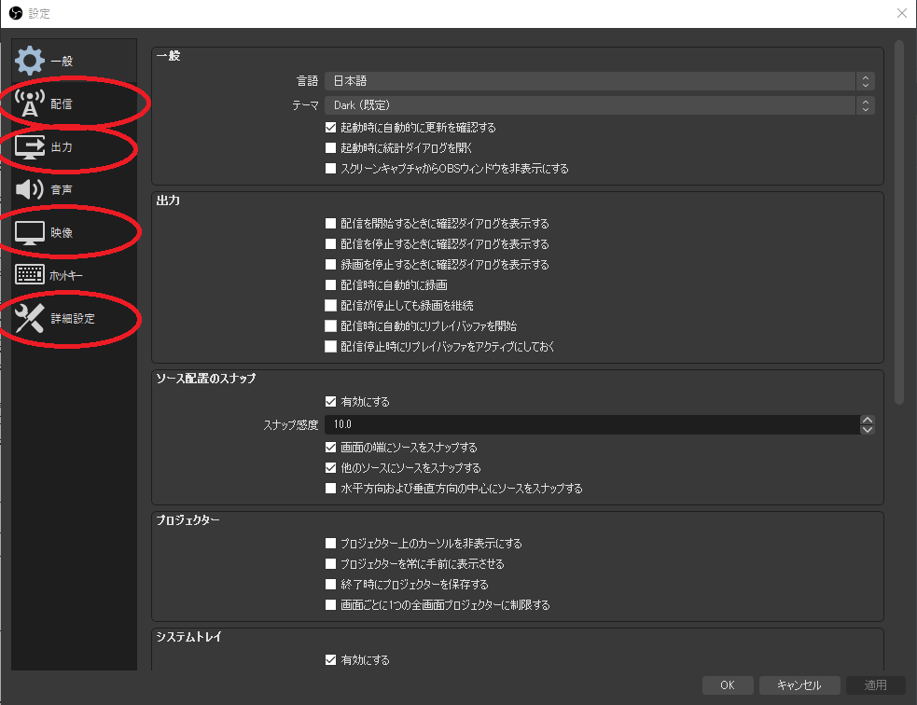Check プロジェクター上のカーソルを非表示にする
Image resolution: width=917 pixels, height=705 pixels.
(330, 543)
